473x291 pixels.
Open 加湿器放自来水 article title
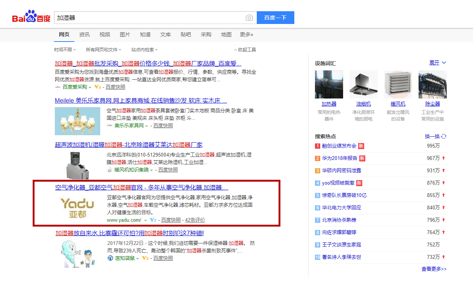pyautogui.click(x=130, y=233)
